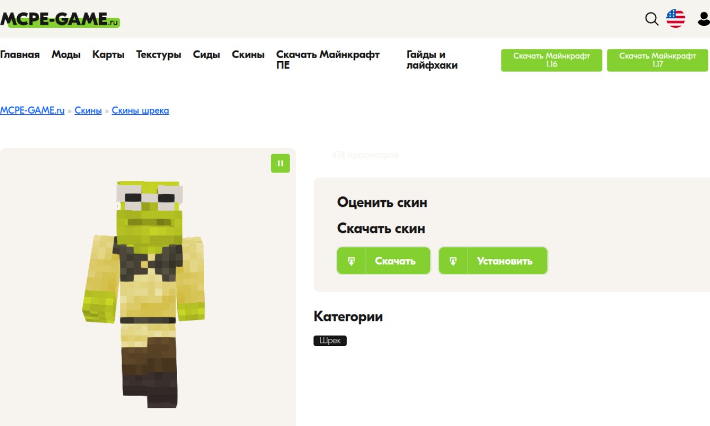Follow MCPE-GAME.ru breadcrumb link

point(32,110)
